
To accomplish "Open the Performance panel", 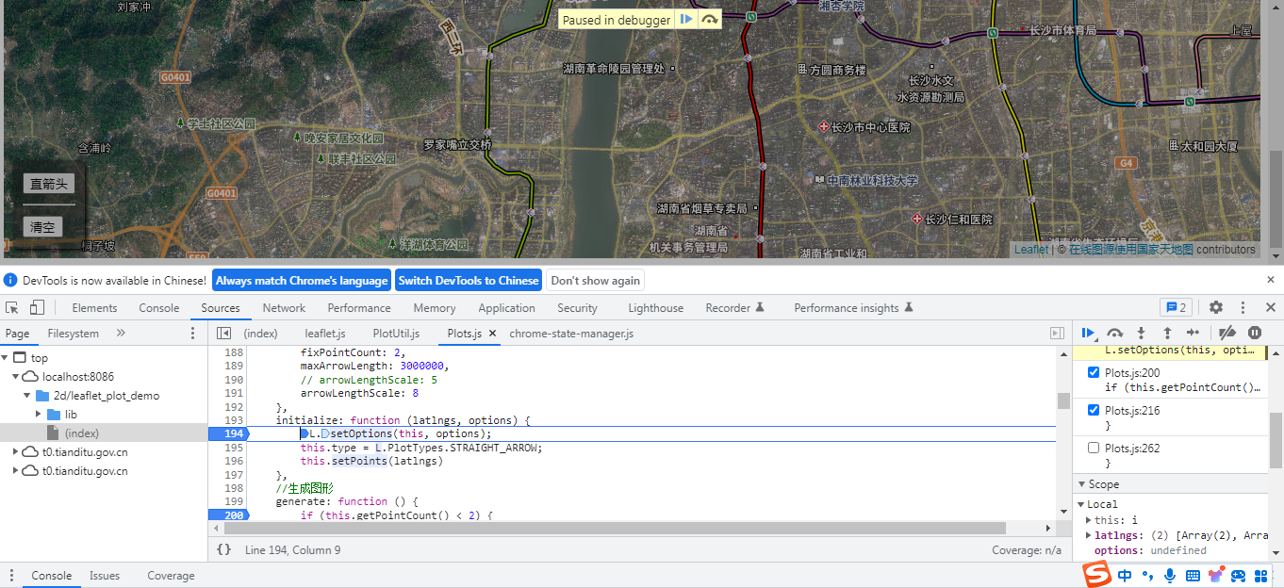I will (x=359, y=308).
